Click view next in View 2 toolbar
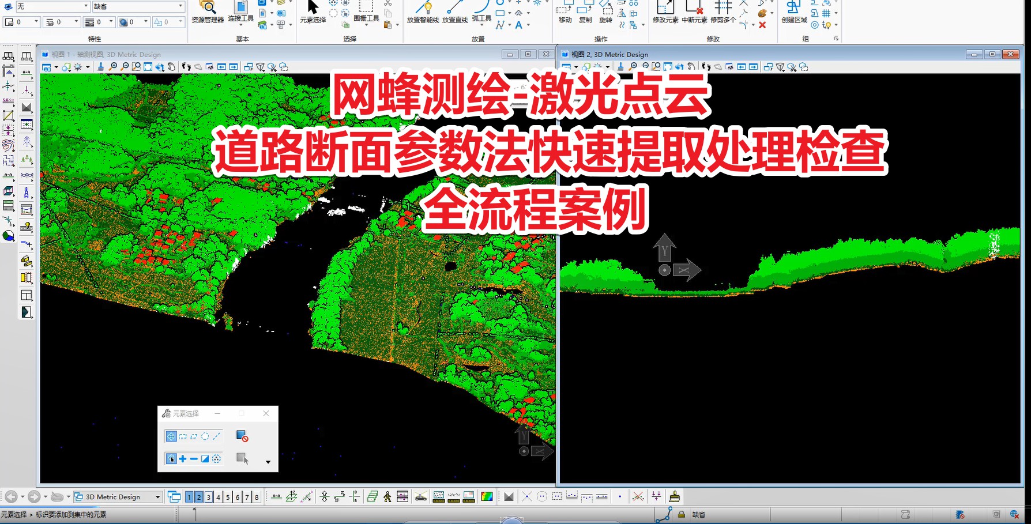The image size is (1031, 524). [x=753, y=67]
